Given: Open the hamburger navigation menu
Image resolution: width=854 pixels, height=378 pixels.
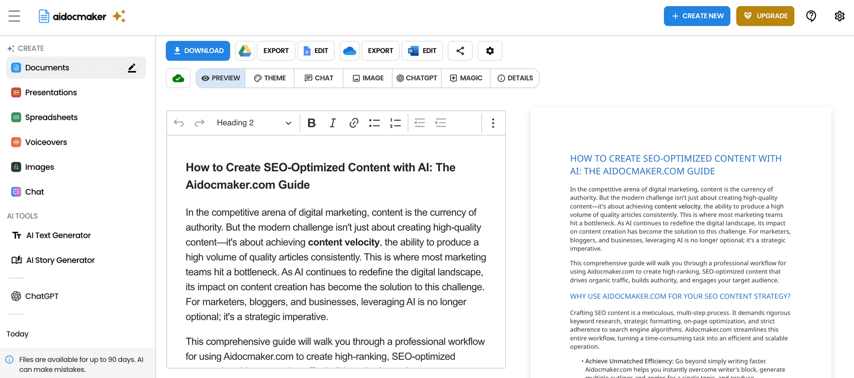Looking at the screenshot, I should point(14,16).
